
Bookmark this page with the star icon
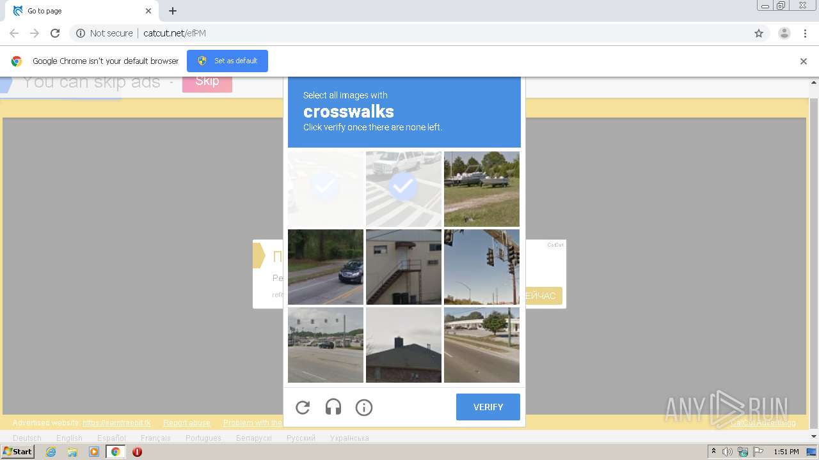(759, 33)
